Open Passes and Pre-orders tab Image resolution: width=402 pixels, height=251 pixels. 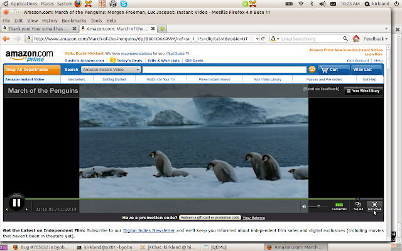(x=324, y=80)
